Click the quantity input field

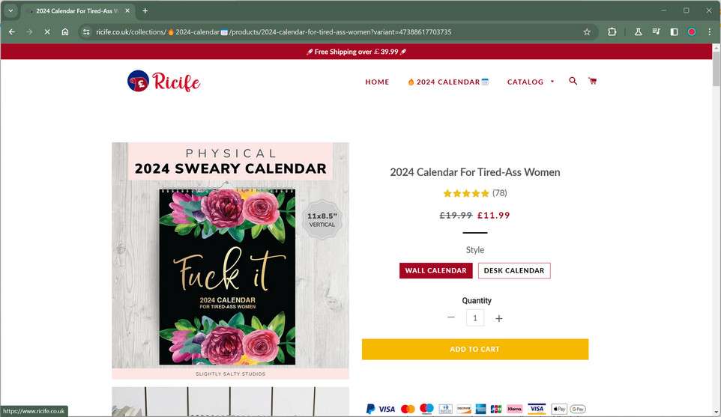474,317
